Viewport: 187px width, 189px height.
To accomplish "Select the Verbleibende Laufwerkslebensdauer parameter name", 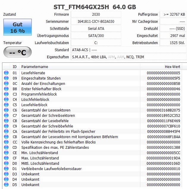I will pos(51,169).
